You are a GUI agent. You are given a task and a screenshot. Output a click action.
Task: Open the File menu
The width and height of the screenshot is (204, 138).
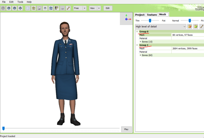click(4, 2)
